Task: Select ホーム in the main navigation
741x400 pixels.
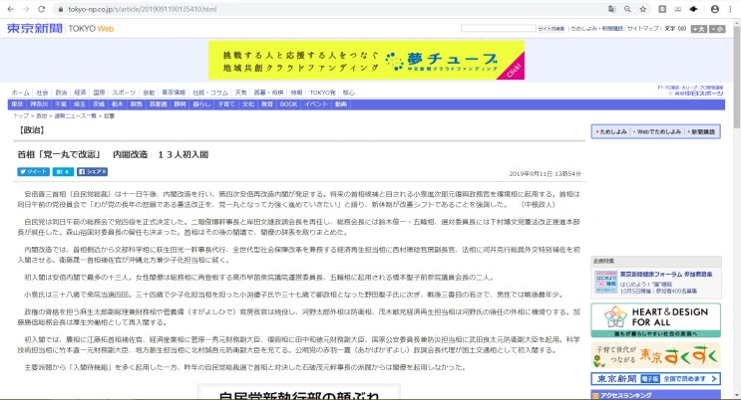Action: click(20, 93)
